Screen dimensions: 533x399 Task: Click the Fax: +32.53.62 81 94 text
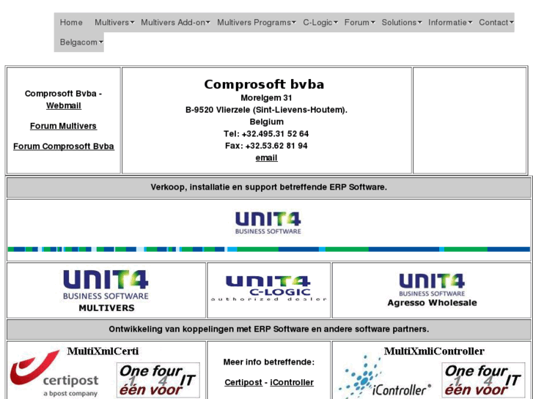(x=266, y=146)
